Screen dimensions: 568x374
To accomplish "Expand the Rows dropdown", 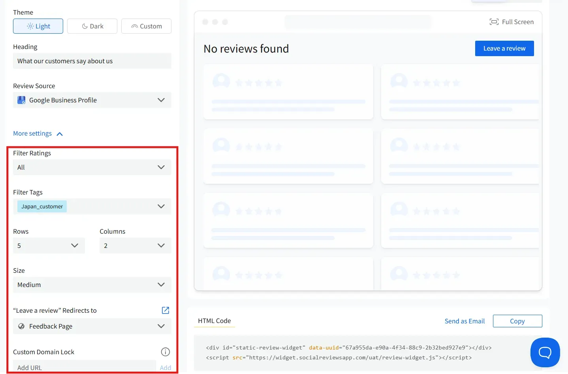I will [49, 246].
